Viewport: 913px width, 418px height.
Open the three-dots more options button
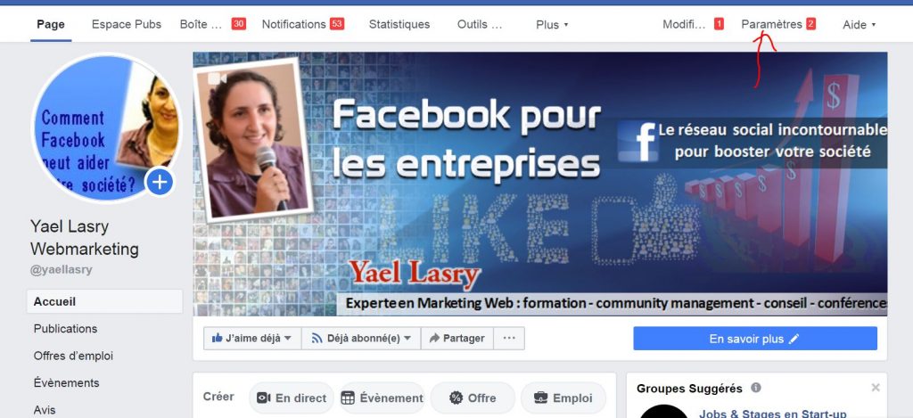509,339
